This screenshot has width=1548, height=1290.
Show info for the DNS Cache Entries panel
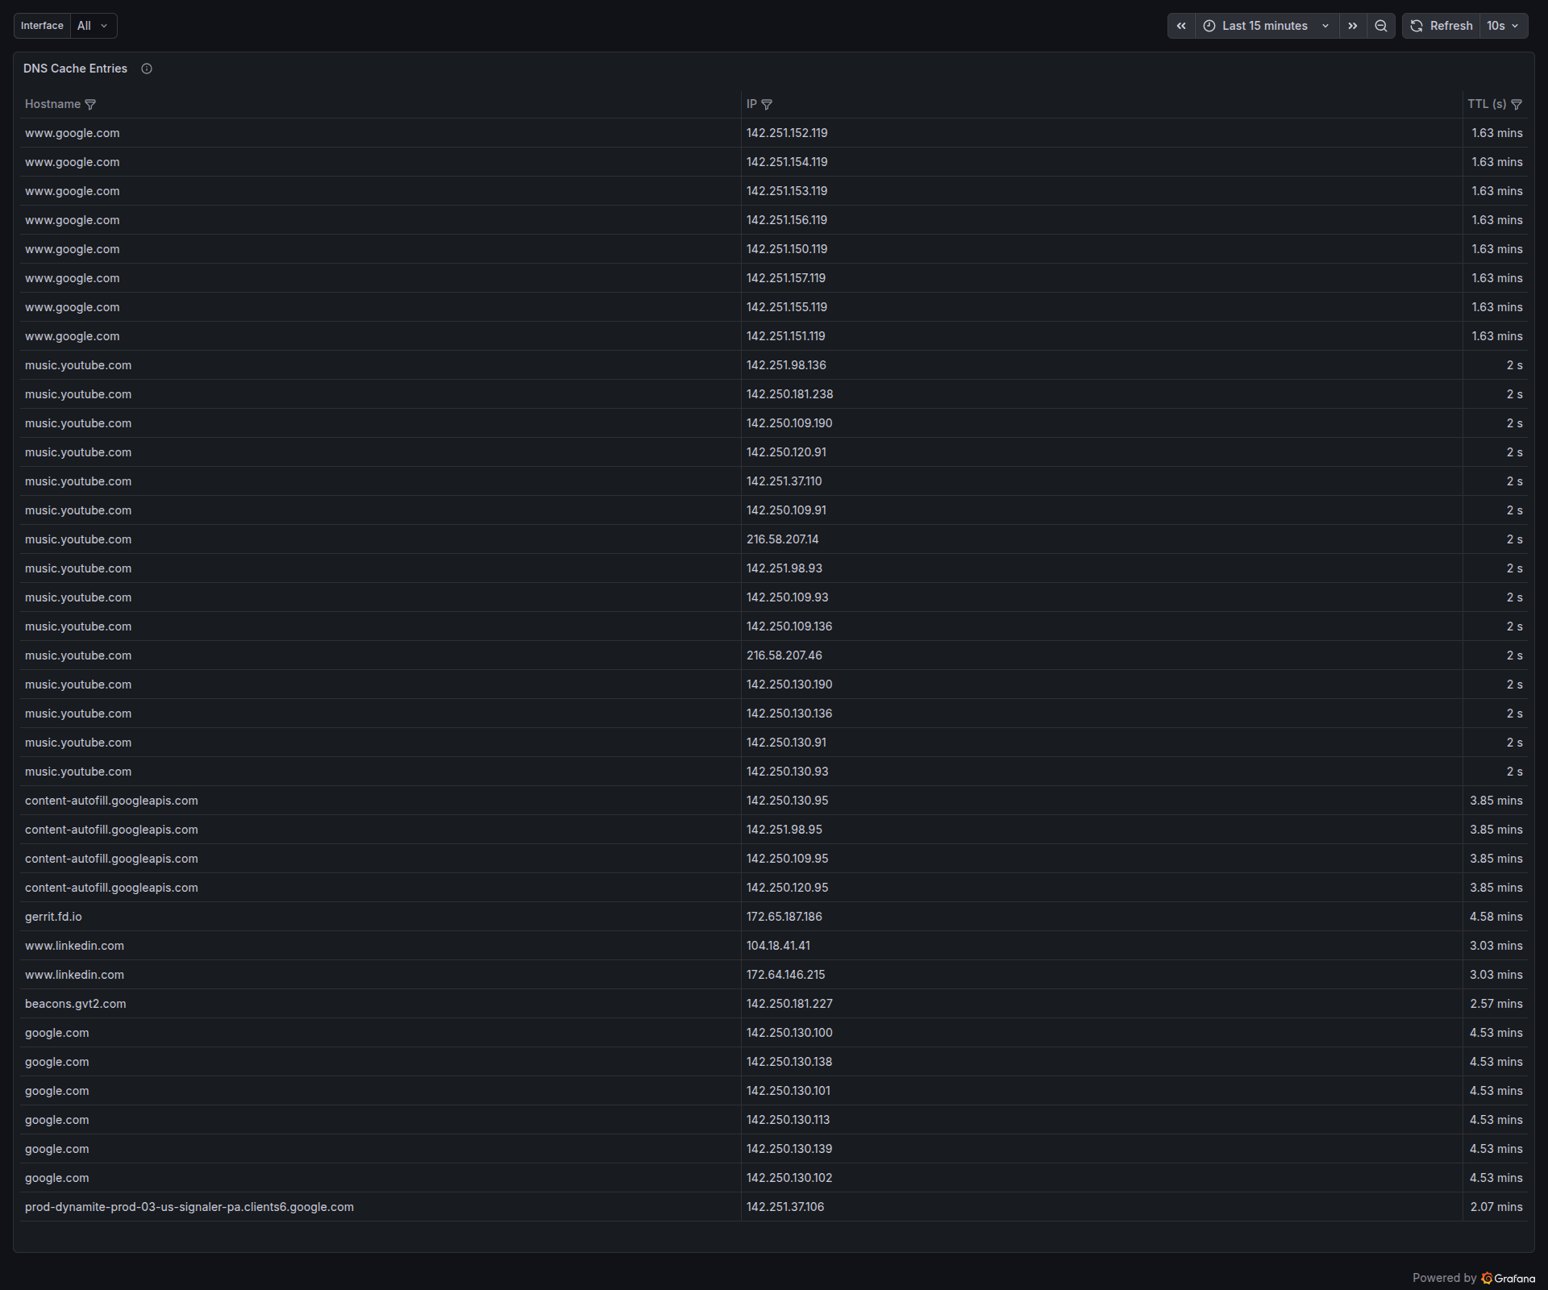pos(146,69)
